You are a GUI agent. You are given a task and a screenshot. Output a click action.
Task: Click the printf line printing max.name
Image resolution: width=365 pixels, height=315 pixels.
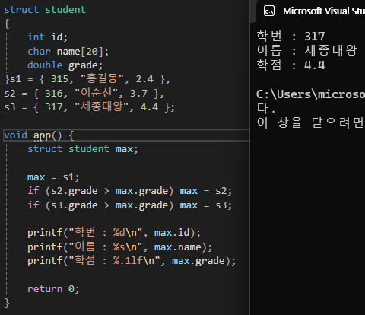(119, 247)
